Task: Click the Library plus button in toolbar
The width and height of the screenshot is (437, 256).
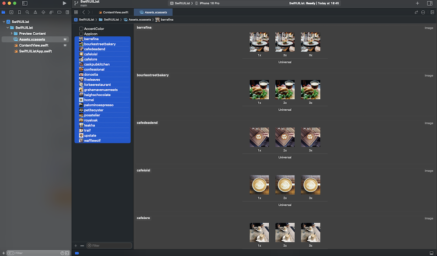Action: tap(417, 3)
